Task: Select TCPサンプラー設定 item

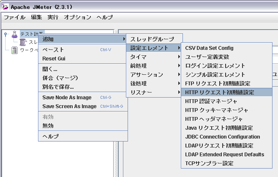Action: click(x=209, y=163)
